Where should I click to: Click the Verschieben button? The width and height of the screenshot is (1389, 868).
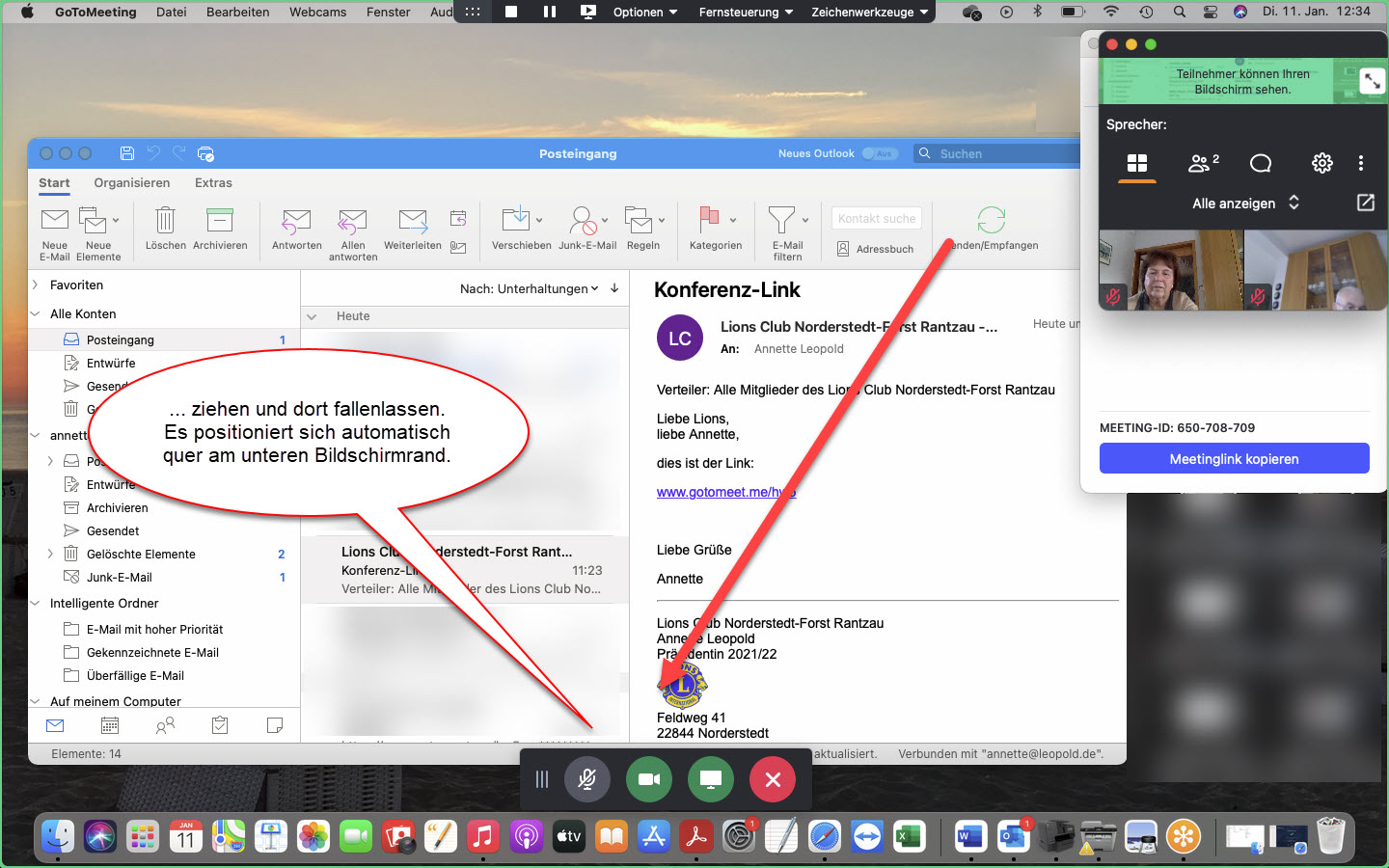pyautogui.click(x=522, y=228)
